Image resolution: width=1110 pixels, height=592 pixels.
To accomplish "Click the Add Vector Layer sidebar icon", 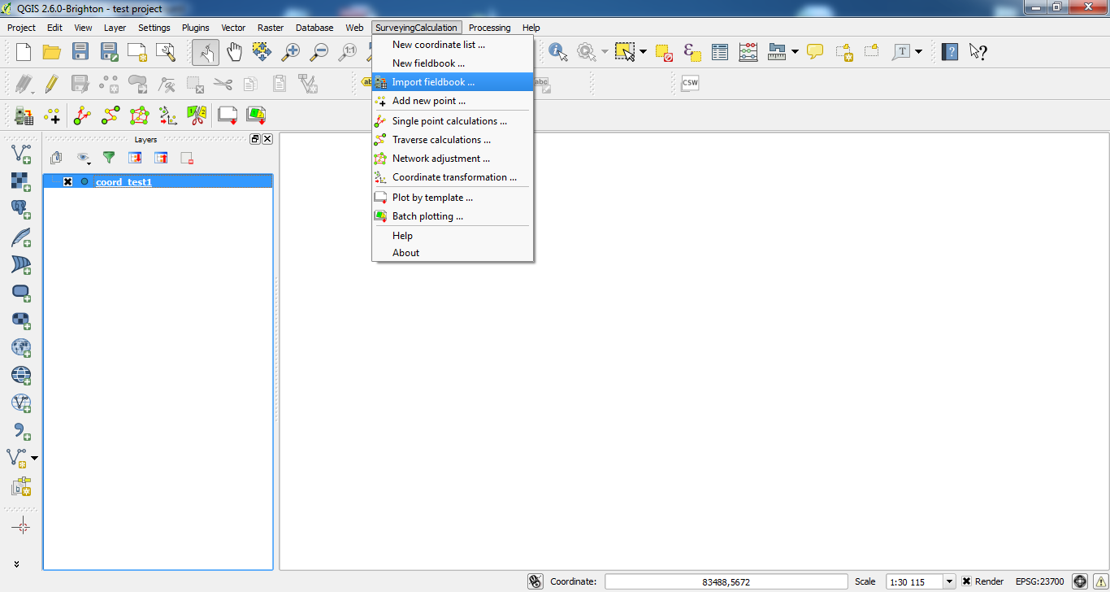I will tap(21, 152).
